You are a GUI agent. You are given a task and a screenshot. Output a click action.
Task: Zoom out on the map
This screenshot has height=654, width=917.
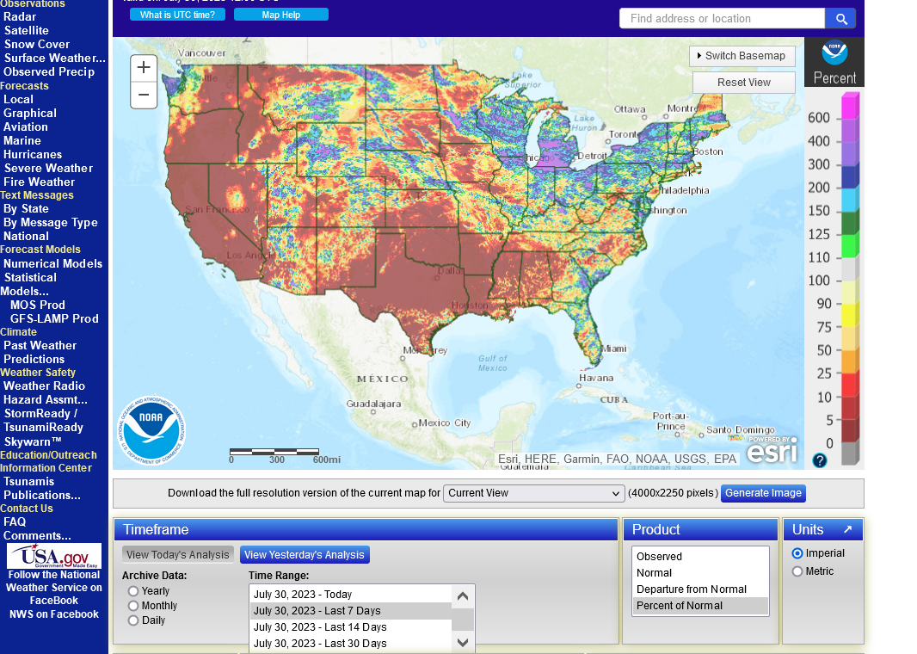tap(144, 95)
